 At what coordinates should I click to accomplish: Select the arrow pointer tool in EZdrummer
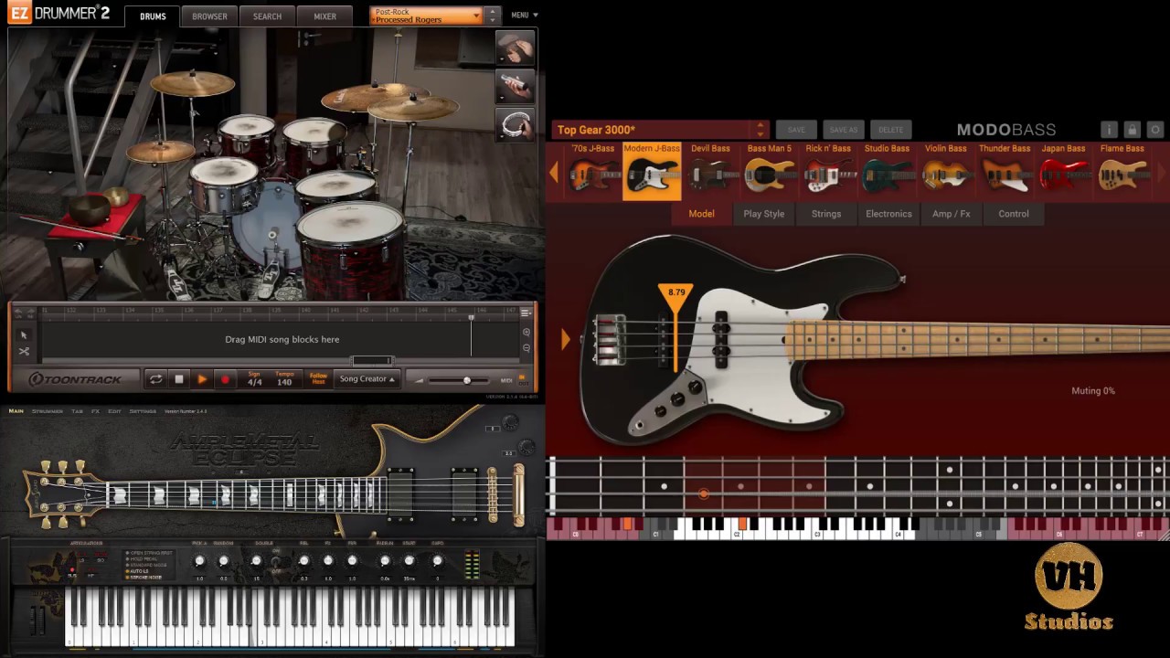coord(24,334)
